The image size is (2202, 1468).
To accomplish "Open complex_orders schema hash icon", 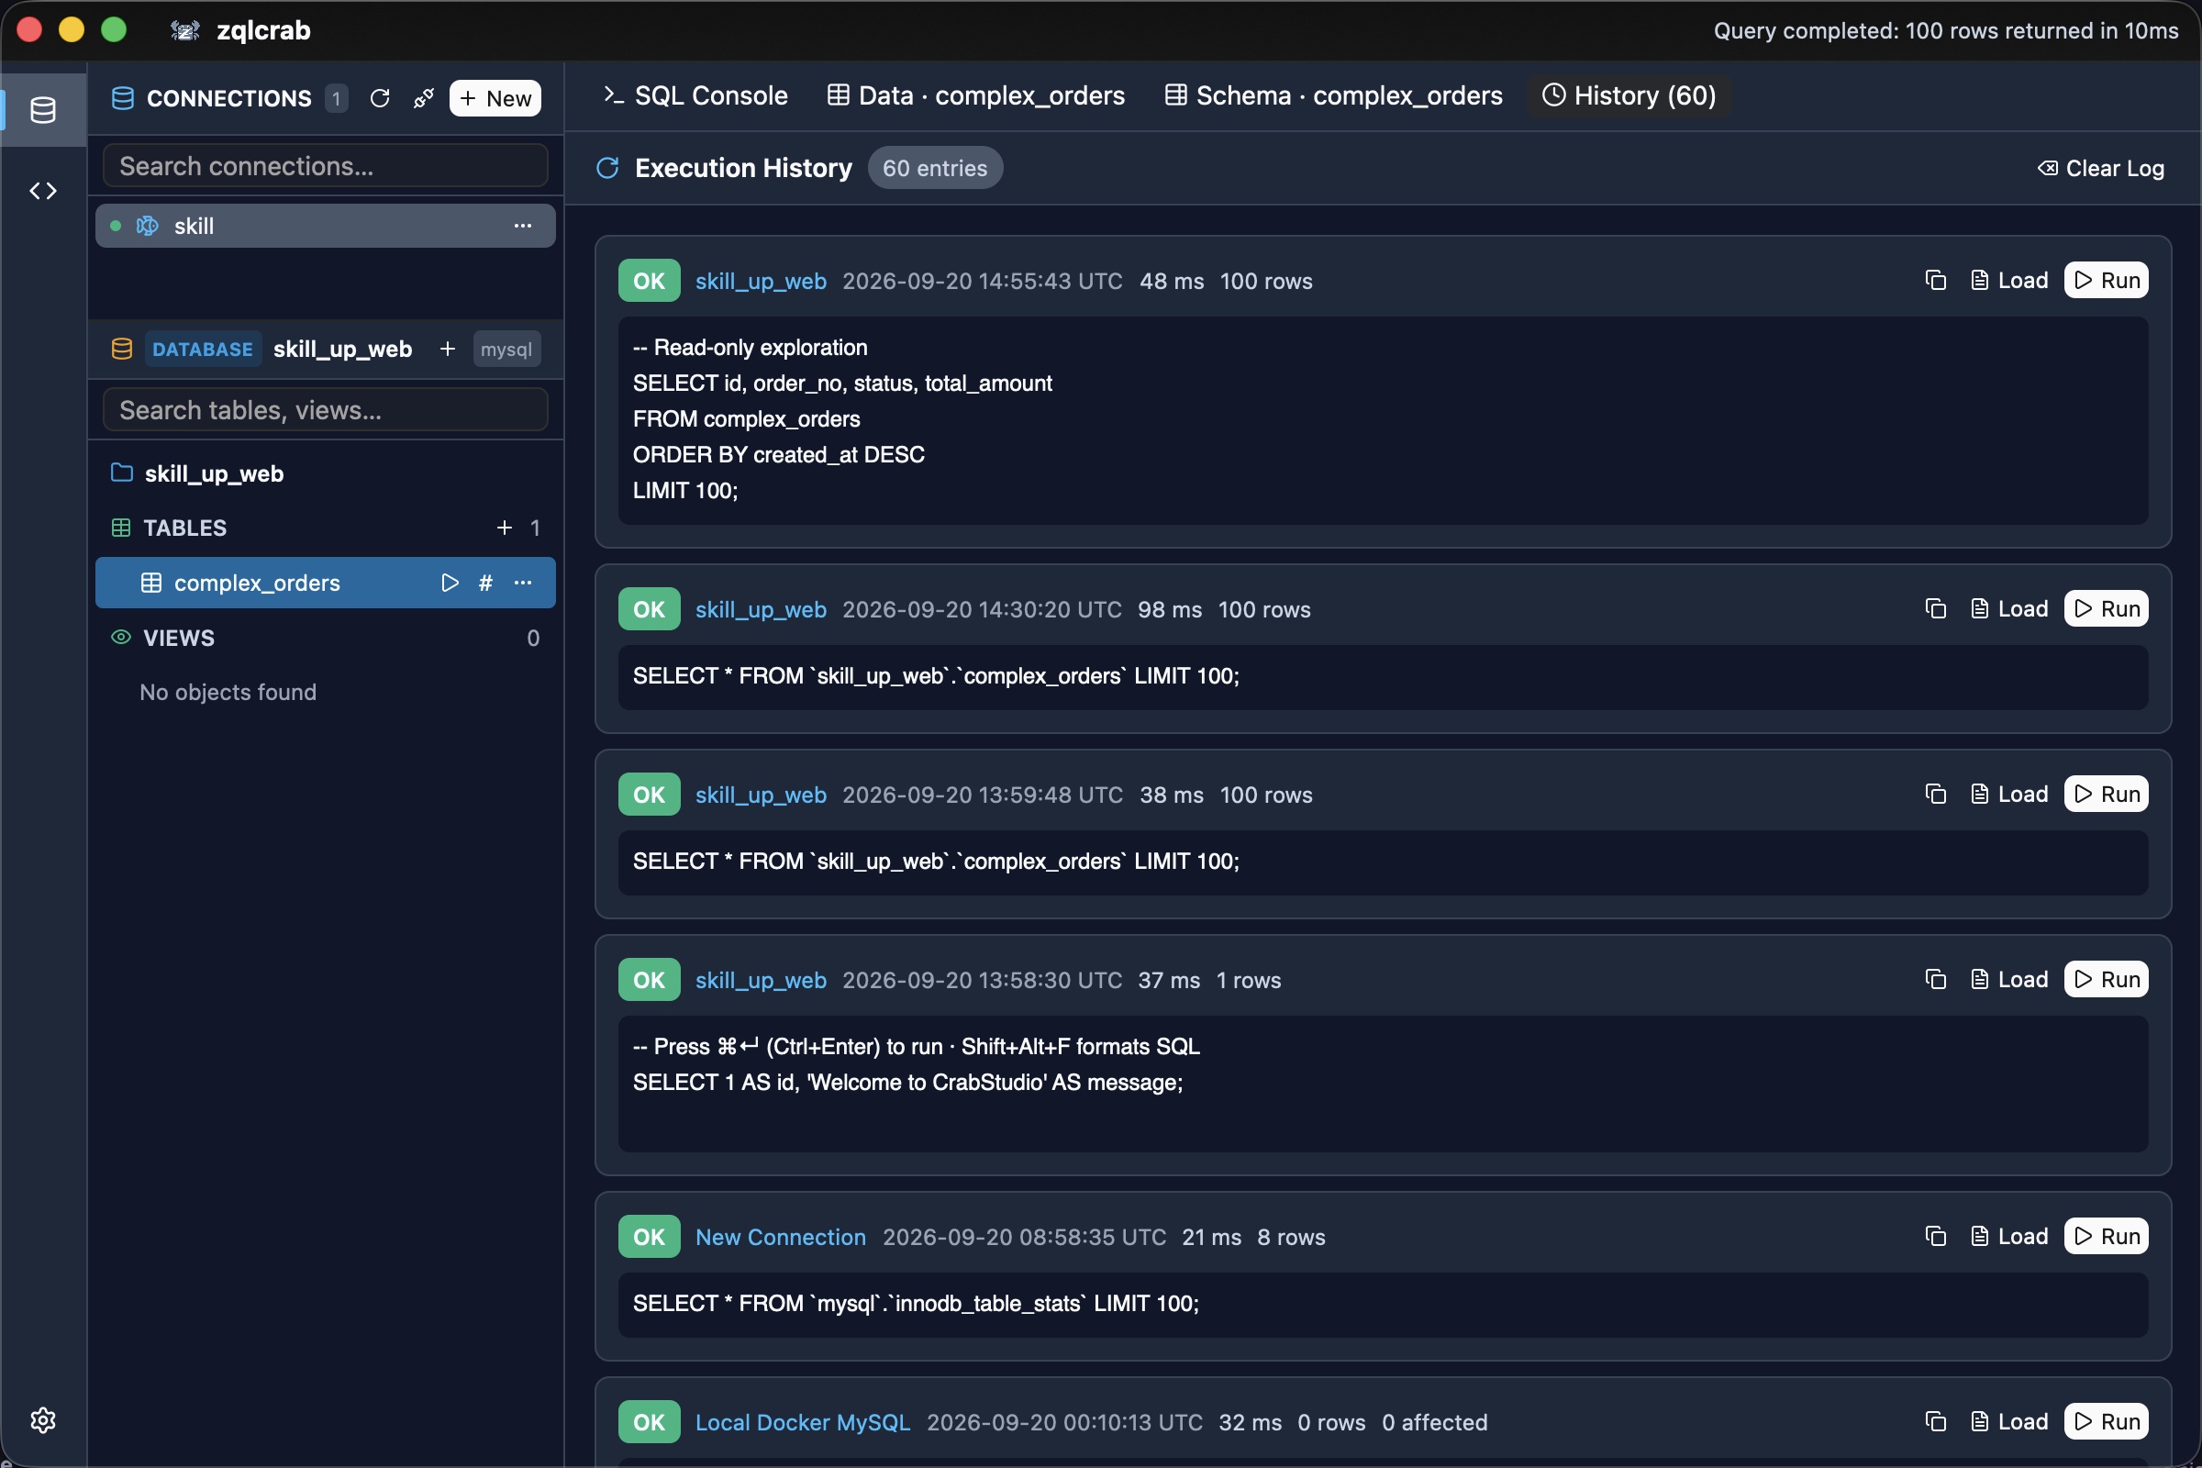I will coord(486,584).
